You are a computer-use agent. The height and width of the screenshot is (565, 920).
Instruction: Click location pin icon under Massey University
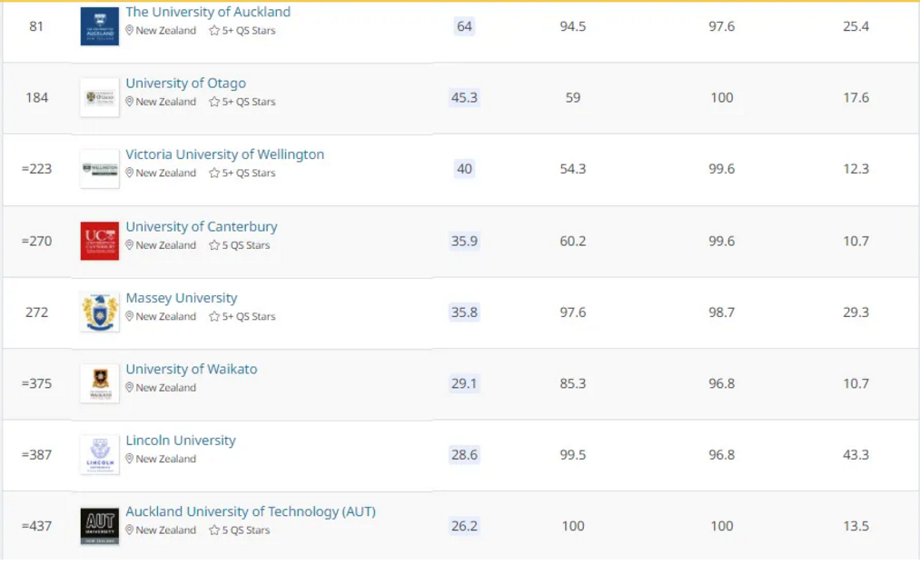(x=130, y=316)
